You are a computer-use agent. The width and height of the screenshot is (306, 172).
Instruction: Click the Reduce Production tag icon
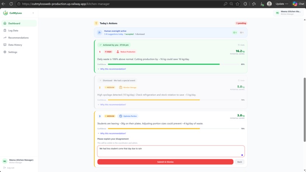(118, 52)
